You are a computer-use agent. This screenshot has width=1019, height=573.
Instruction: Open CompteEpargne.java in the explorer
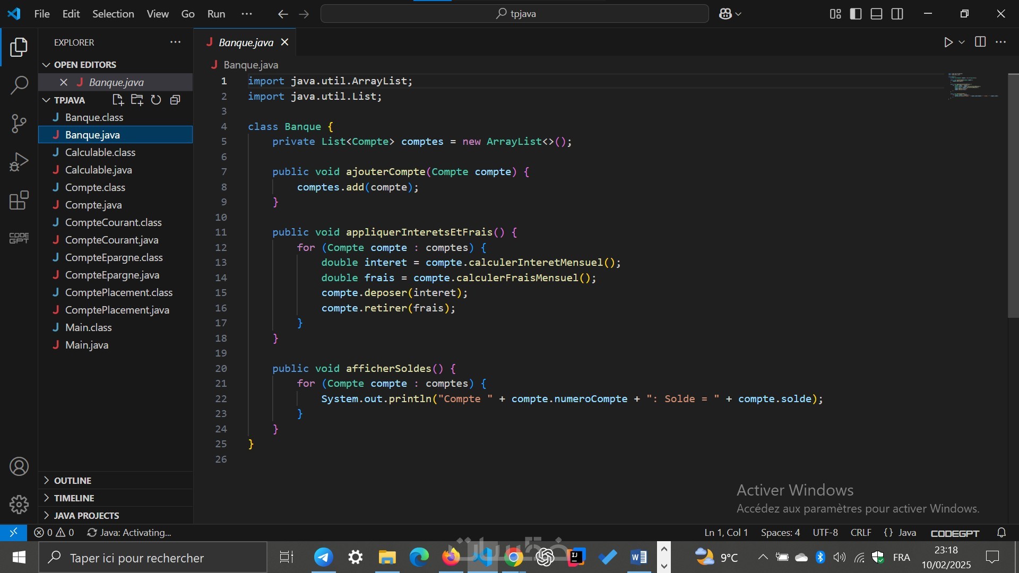112,275
